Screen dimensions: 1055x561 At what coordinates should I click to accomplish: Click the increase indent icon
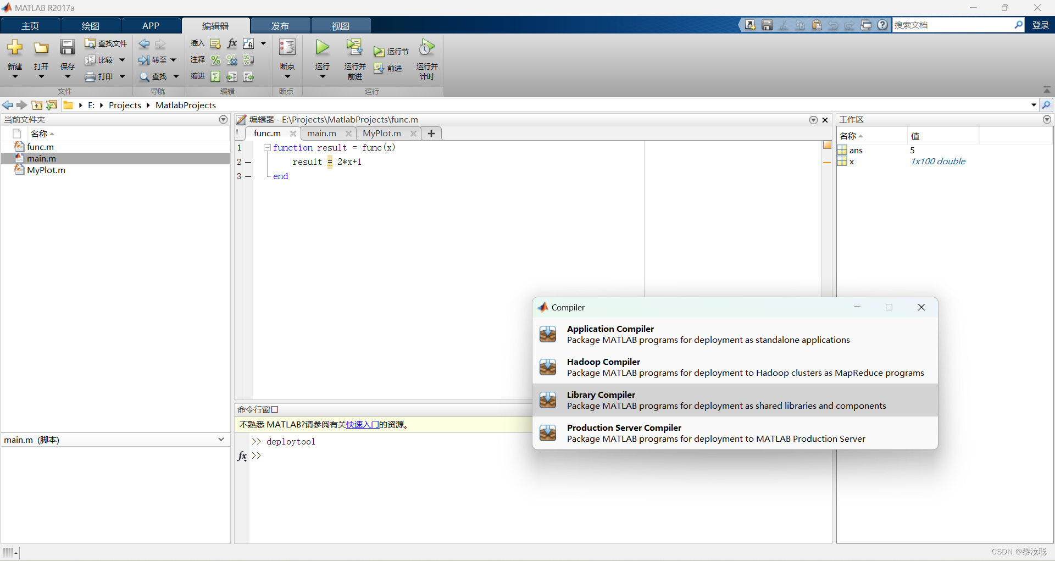(x=232, y=76)
